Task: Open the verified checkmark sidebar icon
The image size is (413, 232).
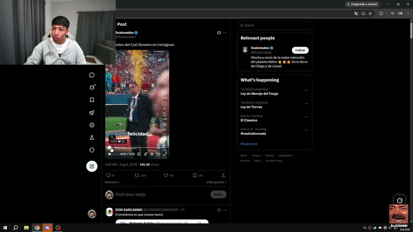Action: (x=92, y=125)
